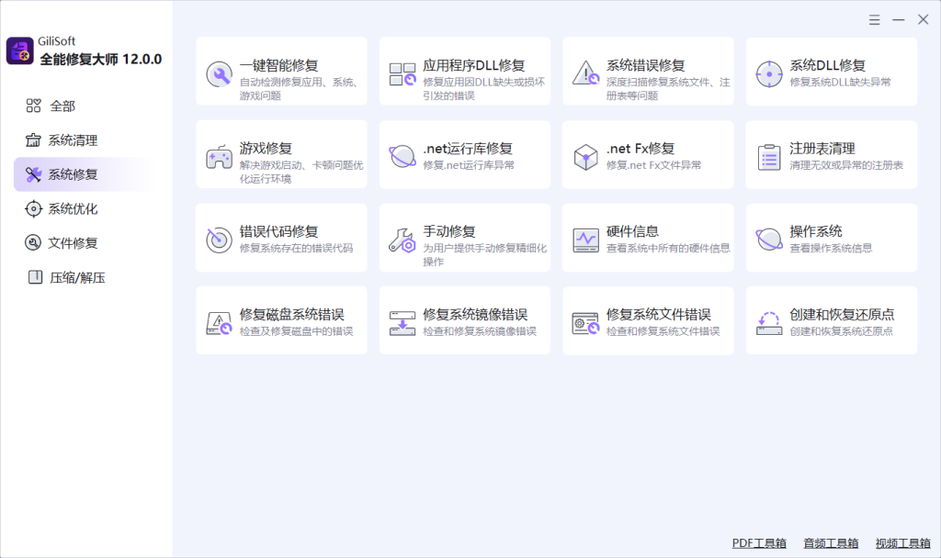Screen dimensions: 941x558
Task: Click the .net Fx修复 cube icon
Action: click(x=585, y=156)
